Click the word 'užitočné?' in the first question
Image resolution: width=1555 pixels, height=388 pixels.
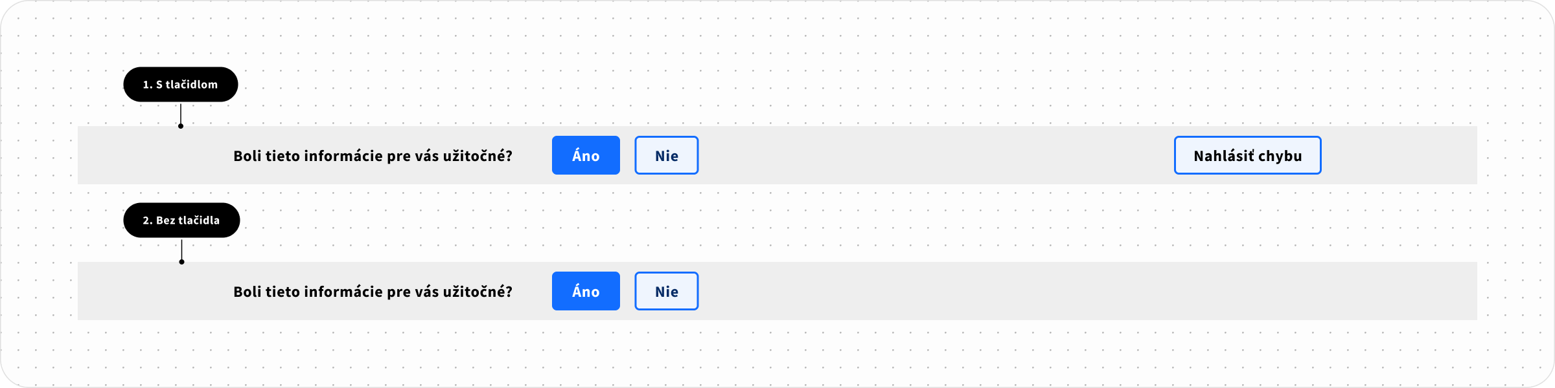pyautogui.click(x=478, y=156)
